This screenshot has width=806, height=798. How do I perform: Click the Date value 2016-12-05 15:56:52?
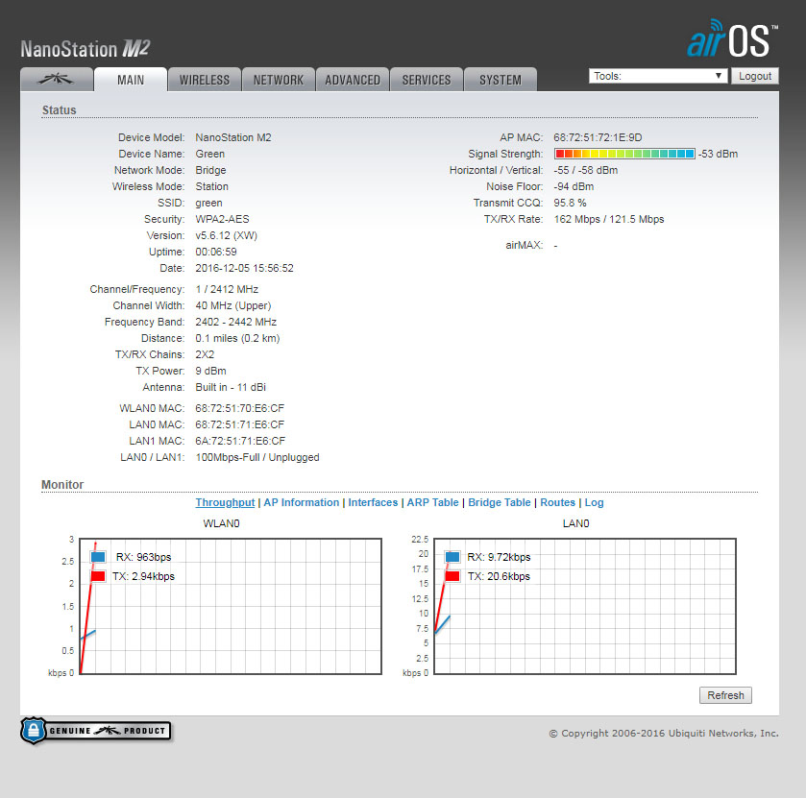tap(244, 268)
